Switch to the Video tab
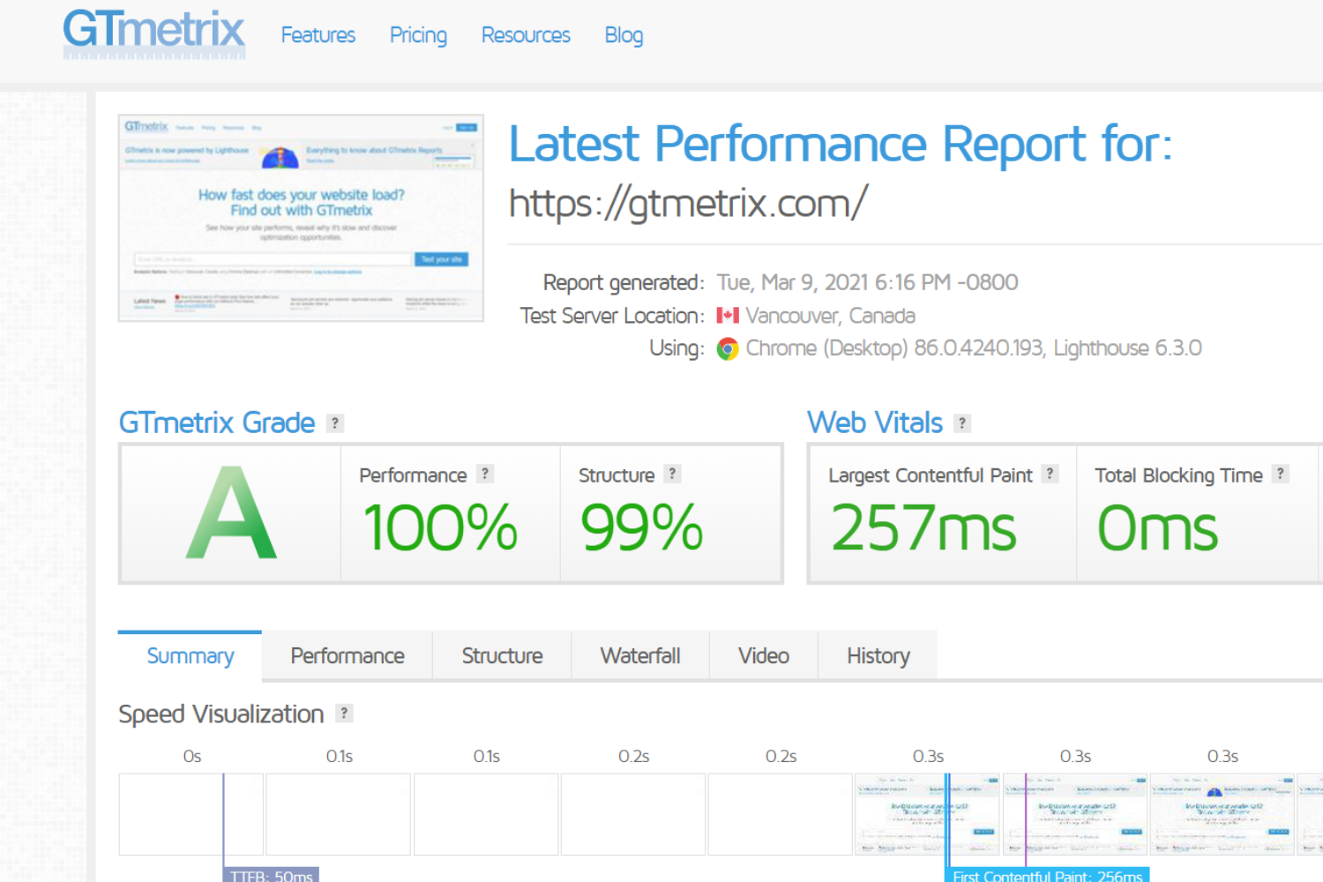 pos(763,655)
